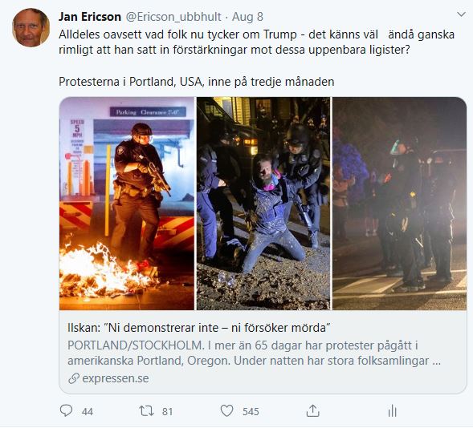Click the 44 replies count
Viewport: 473px width, 428px height.
coord(88,411)
